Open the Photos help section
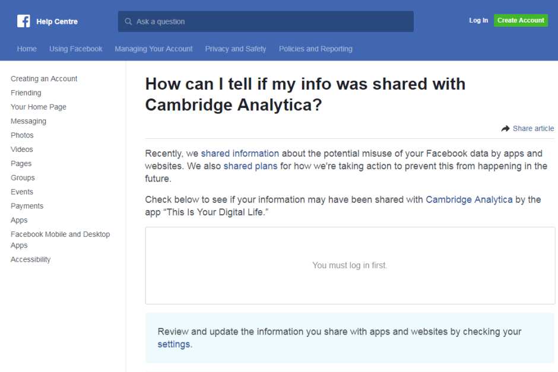Screen dimensions: 558x372 pyautogui.click(x=22, y=135)
